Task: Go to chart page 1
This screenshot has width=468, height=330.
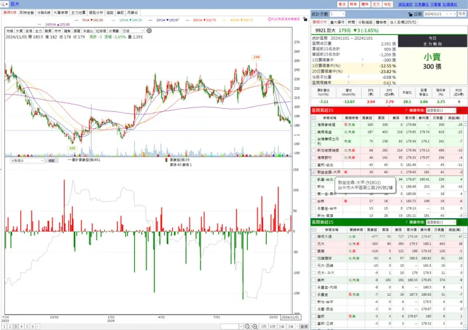Action: coord(4,327)
